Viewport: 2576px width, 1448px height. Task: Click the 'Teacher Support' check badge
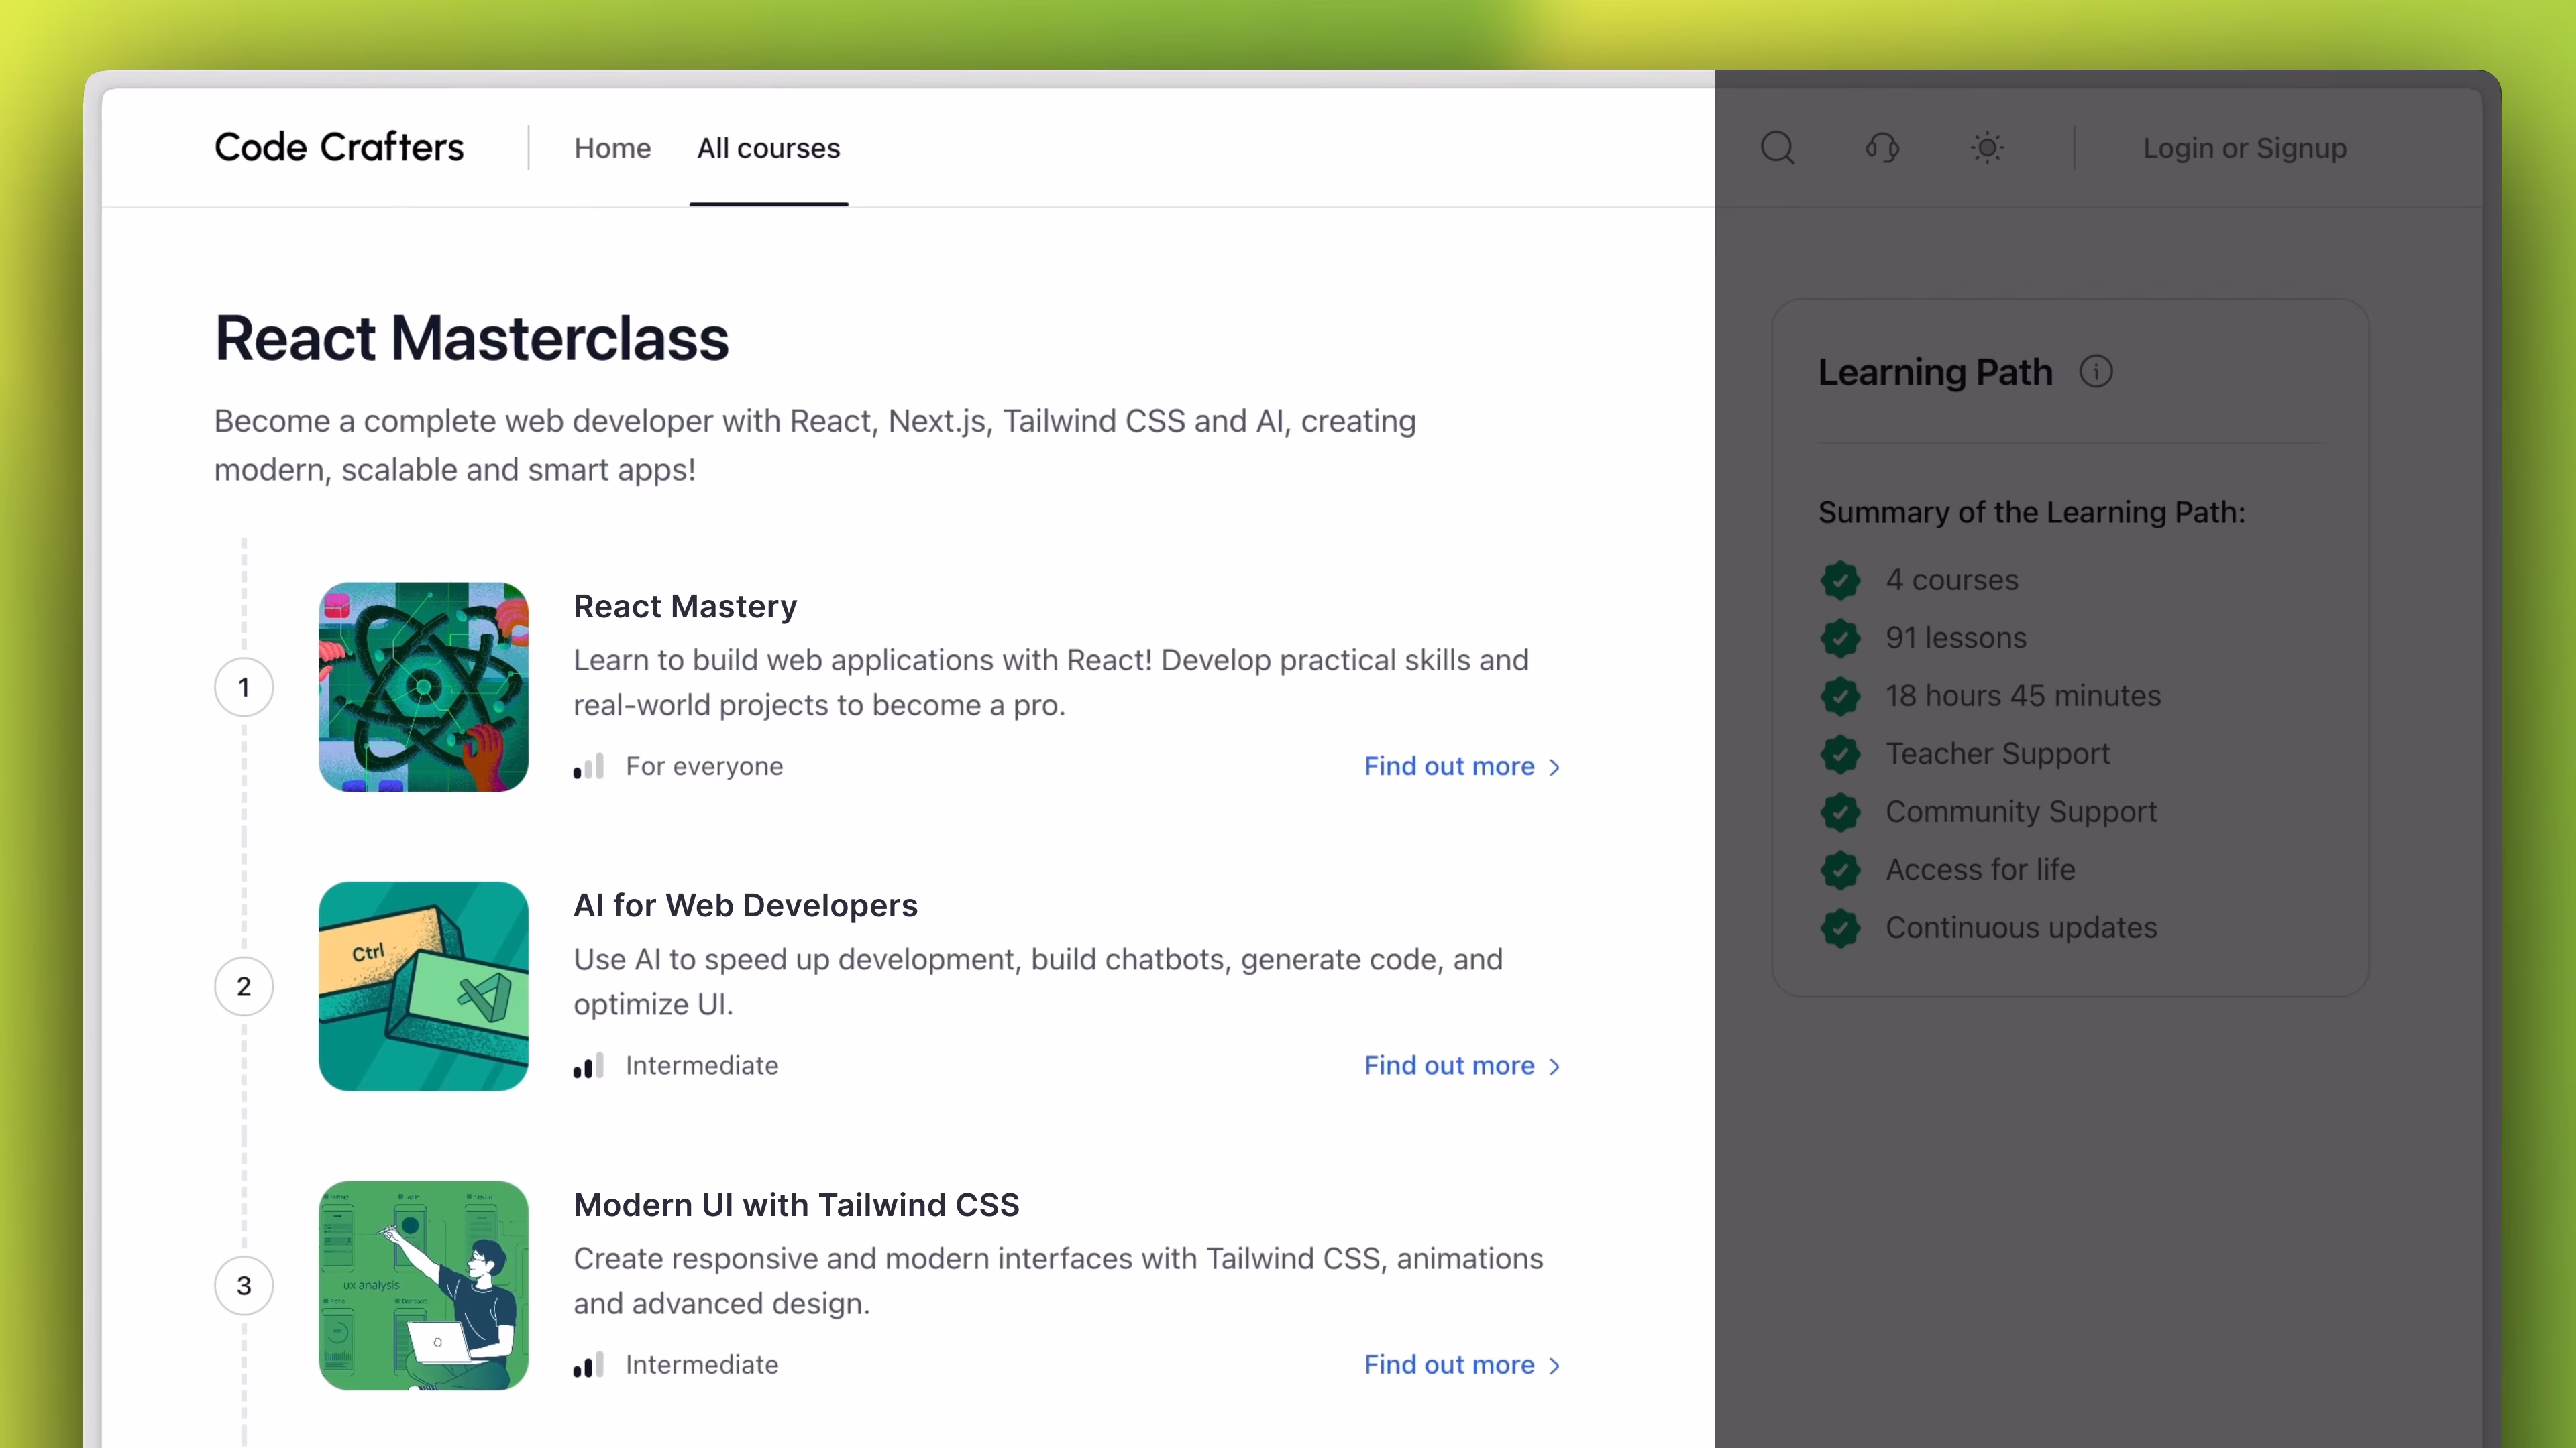[1840, 753]
